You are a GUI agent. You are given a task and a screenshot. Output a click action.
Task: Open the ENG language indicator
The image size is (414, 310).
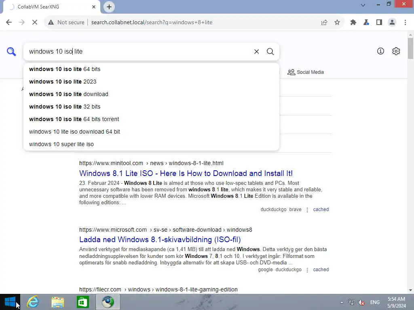coord(375,302)
